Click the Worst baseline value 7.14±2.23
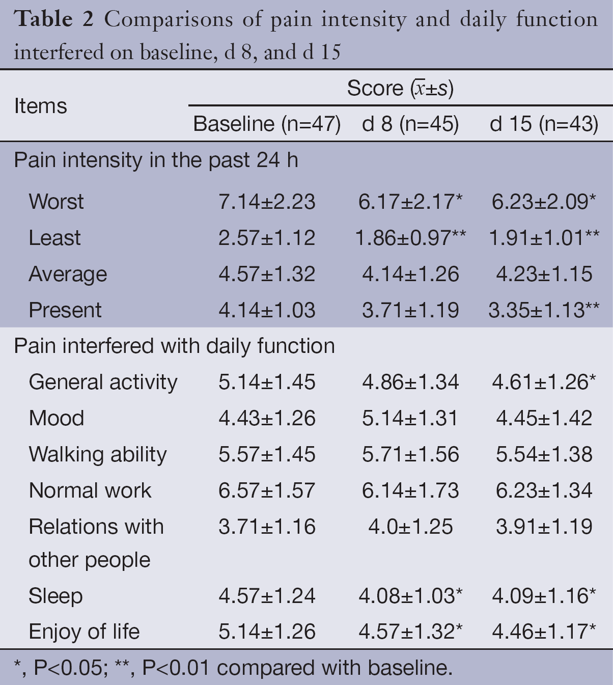The image size is (613, 685). (267, 202)
